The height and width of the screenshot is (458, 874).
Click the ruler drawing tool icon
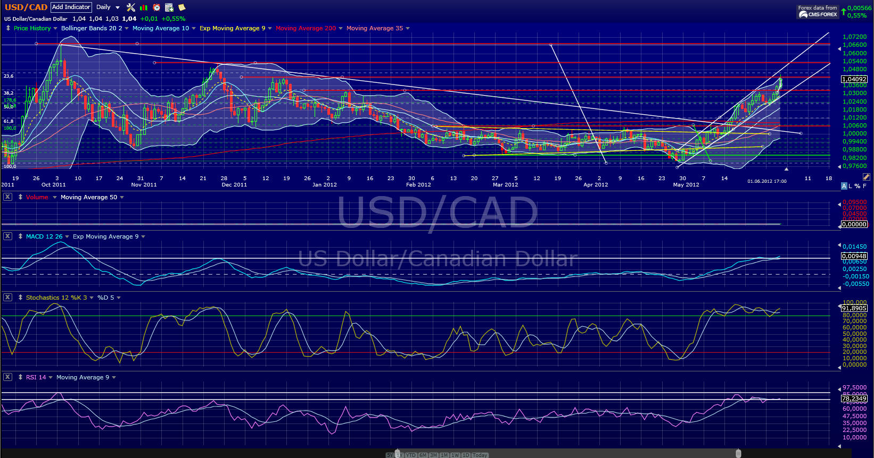(x=866, y=177)
